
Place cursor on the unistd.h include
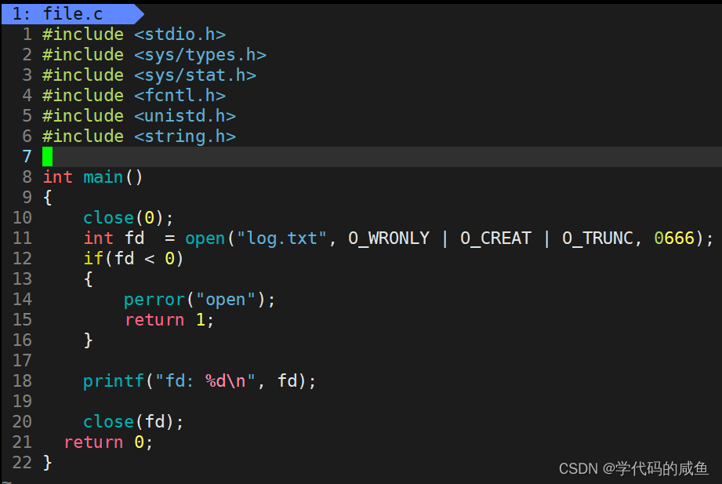tap(184, 116)
